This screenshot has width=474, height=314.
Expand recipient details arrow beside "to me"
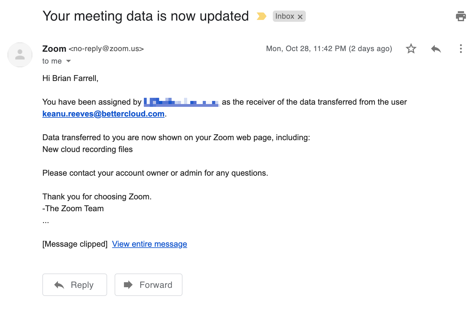[x=69, y=61]
